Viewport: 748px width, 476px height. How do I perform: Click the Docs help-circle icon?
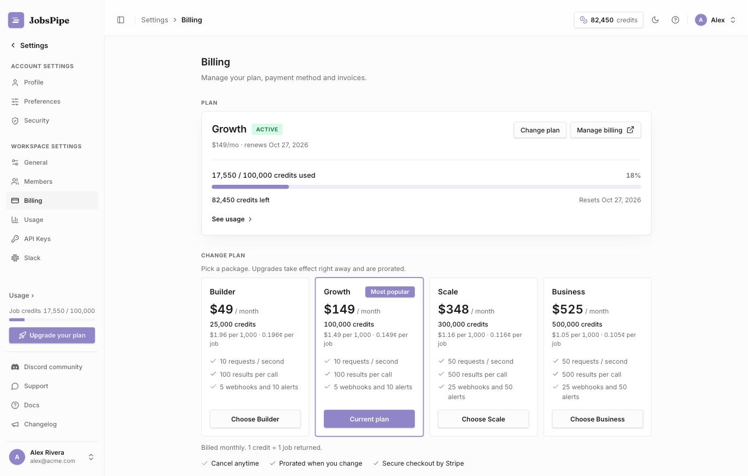point(15,405)
